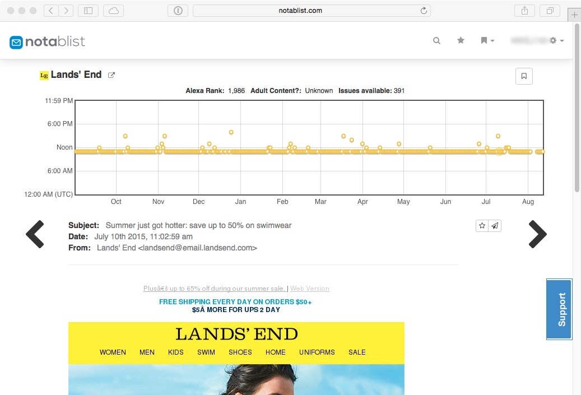The width and height of the screenshot is (581, 395).
Task: Open Lands' End external site link icon
Action: (111, 75)
